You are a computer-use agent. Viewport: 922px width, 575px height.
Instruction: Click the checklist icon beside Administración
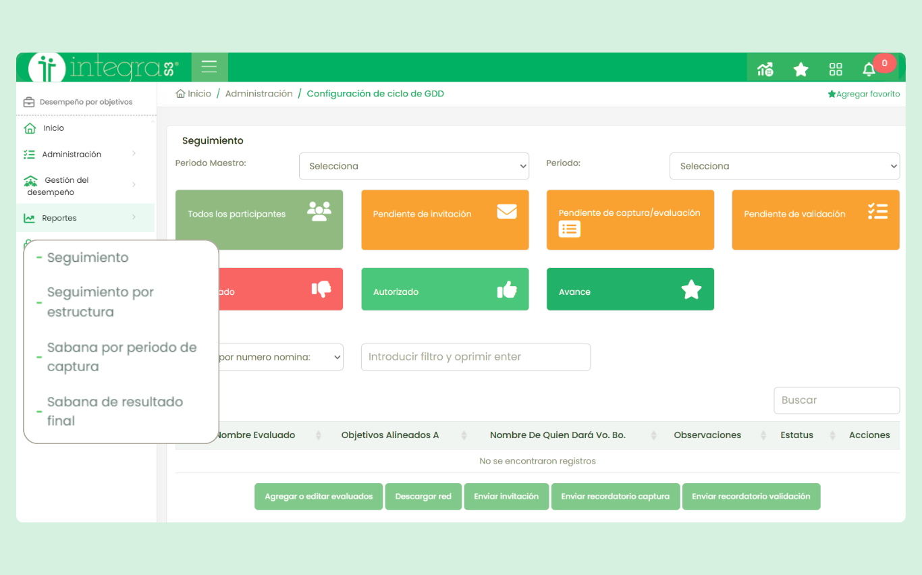point(29,155)
